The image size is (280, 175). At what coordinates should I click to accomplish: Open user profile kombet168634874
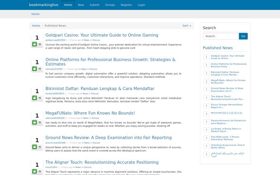[55, 94]
